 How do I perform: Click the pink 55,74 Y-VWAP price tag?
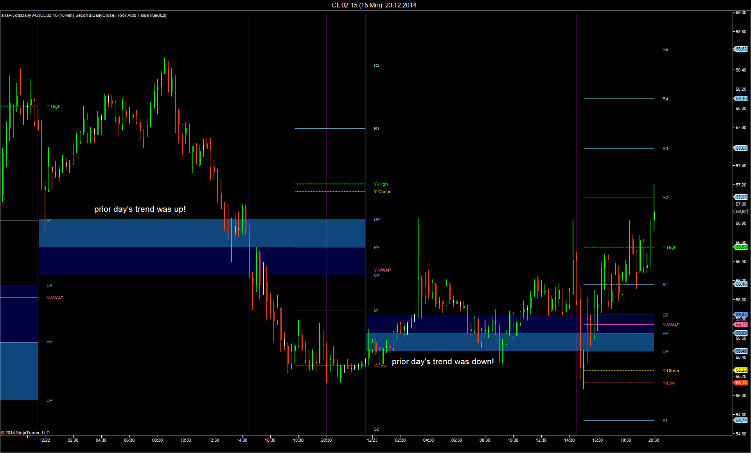pos(741,324)
